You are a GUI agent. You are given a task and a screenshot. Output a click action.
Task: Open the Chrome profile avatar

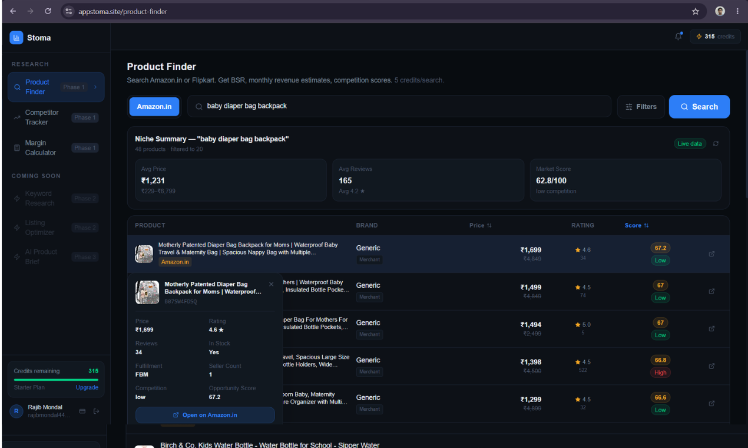(720, 11)
